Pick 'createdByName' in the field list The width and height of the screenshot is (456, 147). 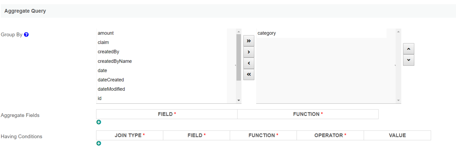coord(115,61)
